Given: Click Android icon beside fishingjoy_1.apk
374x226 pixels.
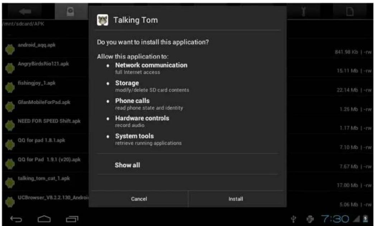Looking at the screenshot, I should [x=10, y=87].
